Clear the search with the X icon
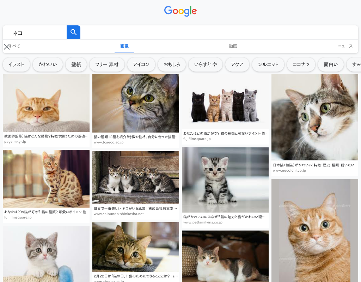Screen dimensions: 361x282 (x=7, y=46)
